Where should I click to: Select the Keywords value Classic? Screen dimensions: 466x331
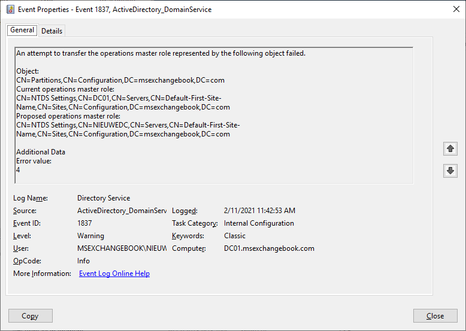click(235, 236)
